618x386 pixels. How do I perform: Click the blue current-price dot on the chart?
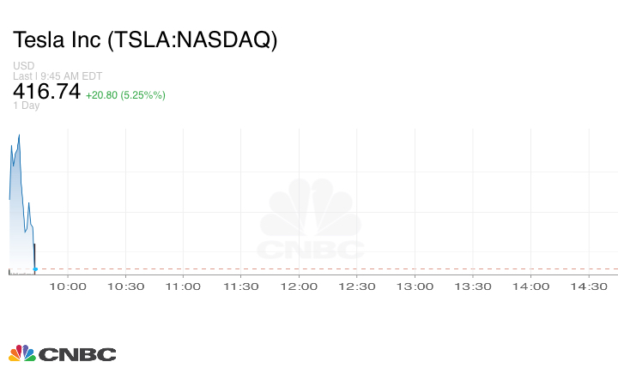[x=35, y=269]
